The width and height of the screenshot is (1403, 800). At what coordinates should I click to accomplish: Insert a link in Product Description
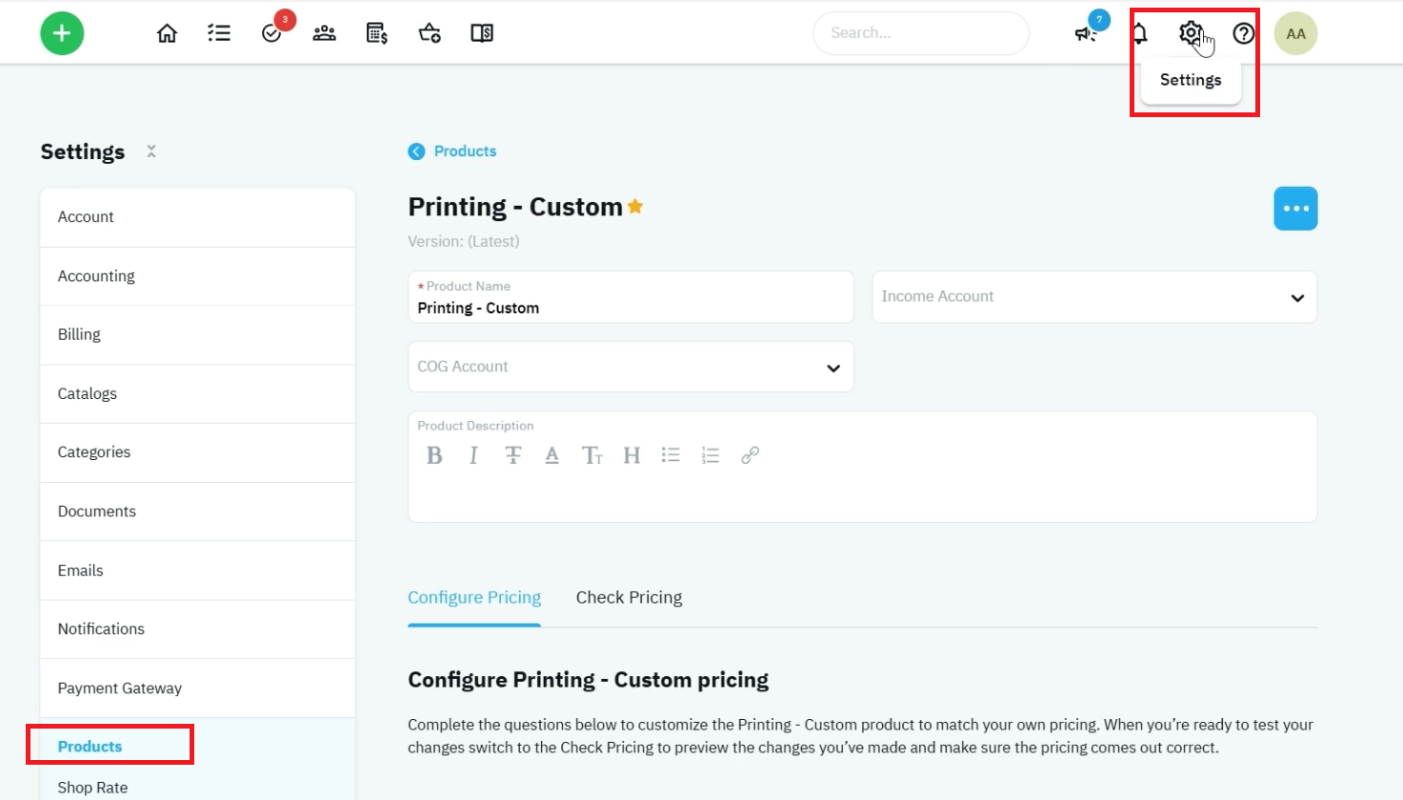tap(750, 455)
